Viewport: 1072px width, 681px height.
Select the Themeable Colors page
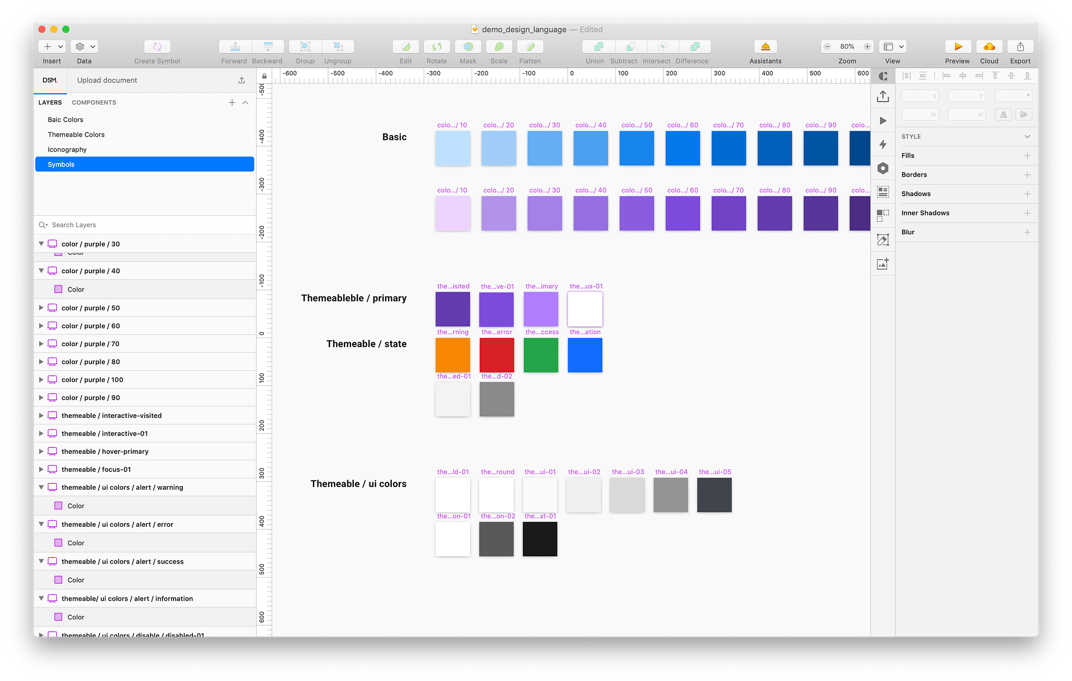coord(76,134)
